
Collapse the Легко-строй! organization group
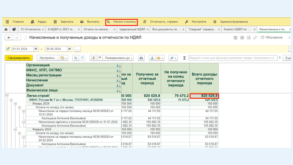point(7,96)
